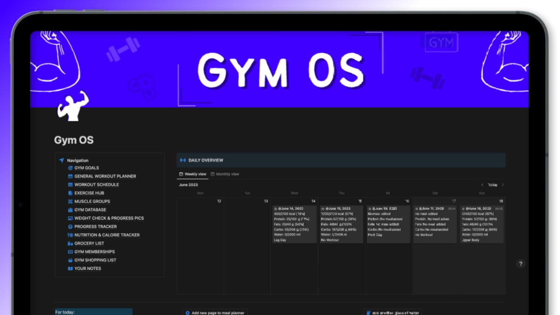This screenshot has height=315, width=560.
Task: Open the June 14 Leg Day entry
Action: 294,224
